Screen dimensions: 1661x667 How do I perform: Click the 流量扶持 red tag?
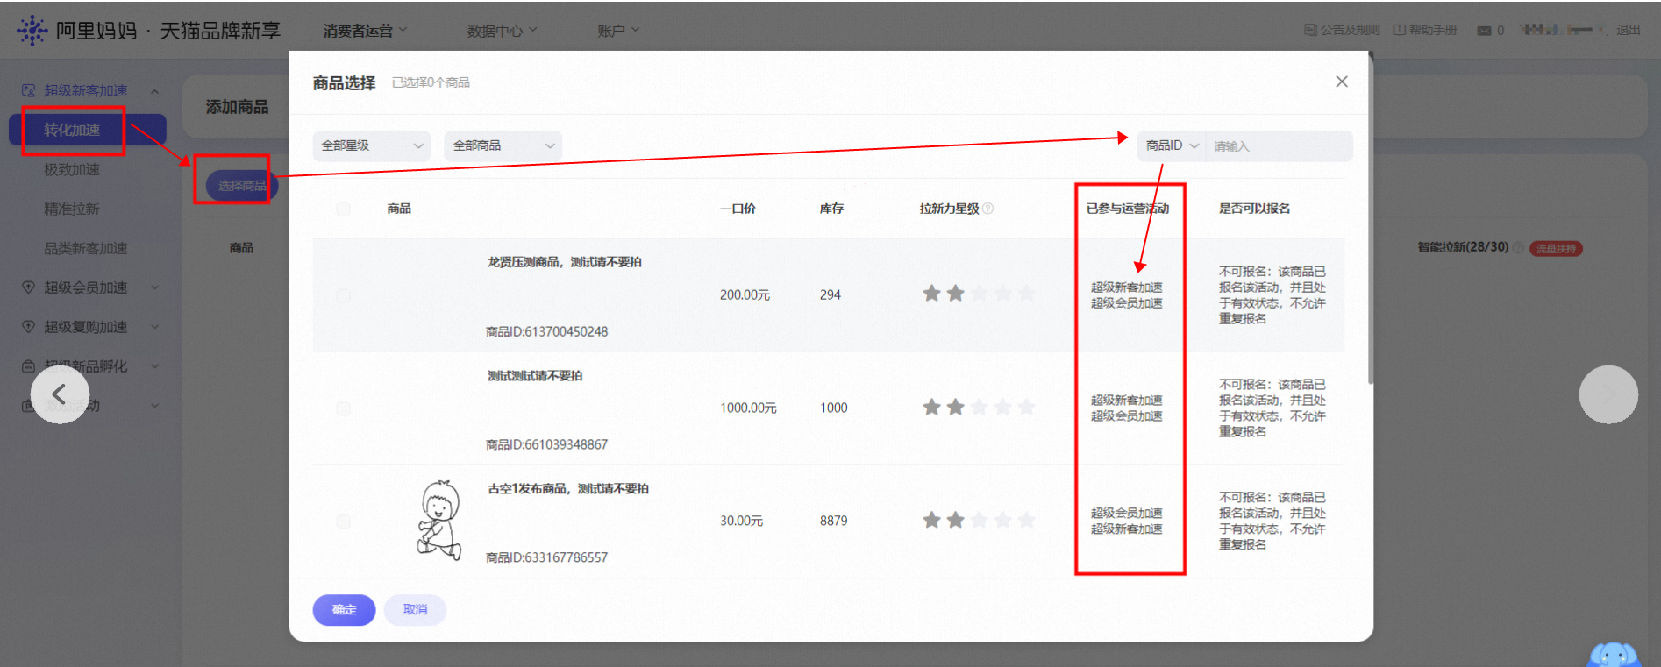(1557, 249)
